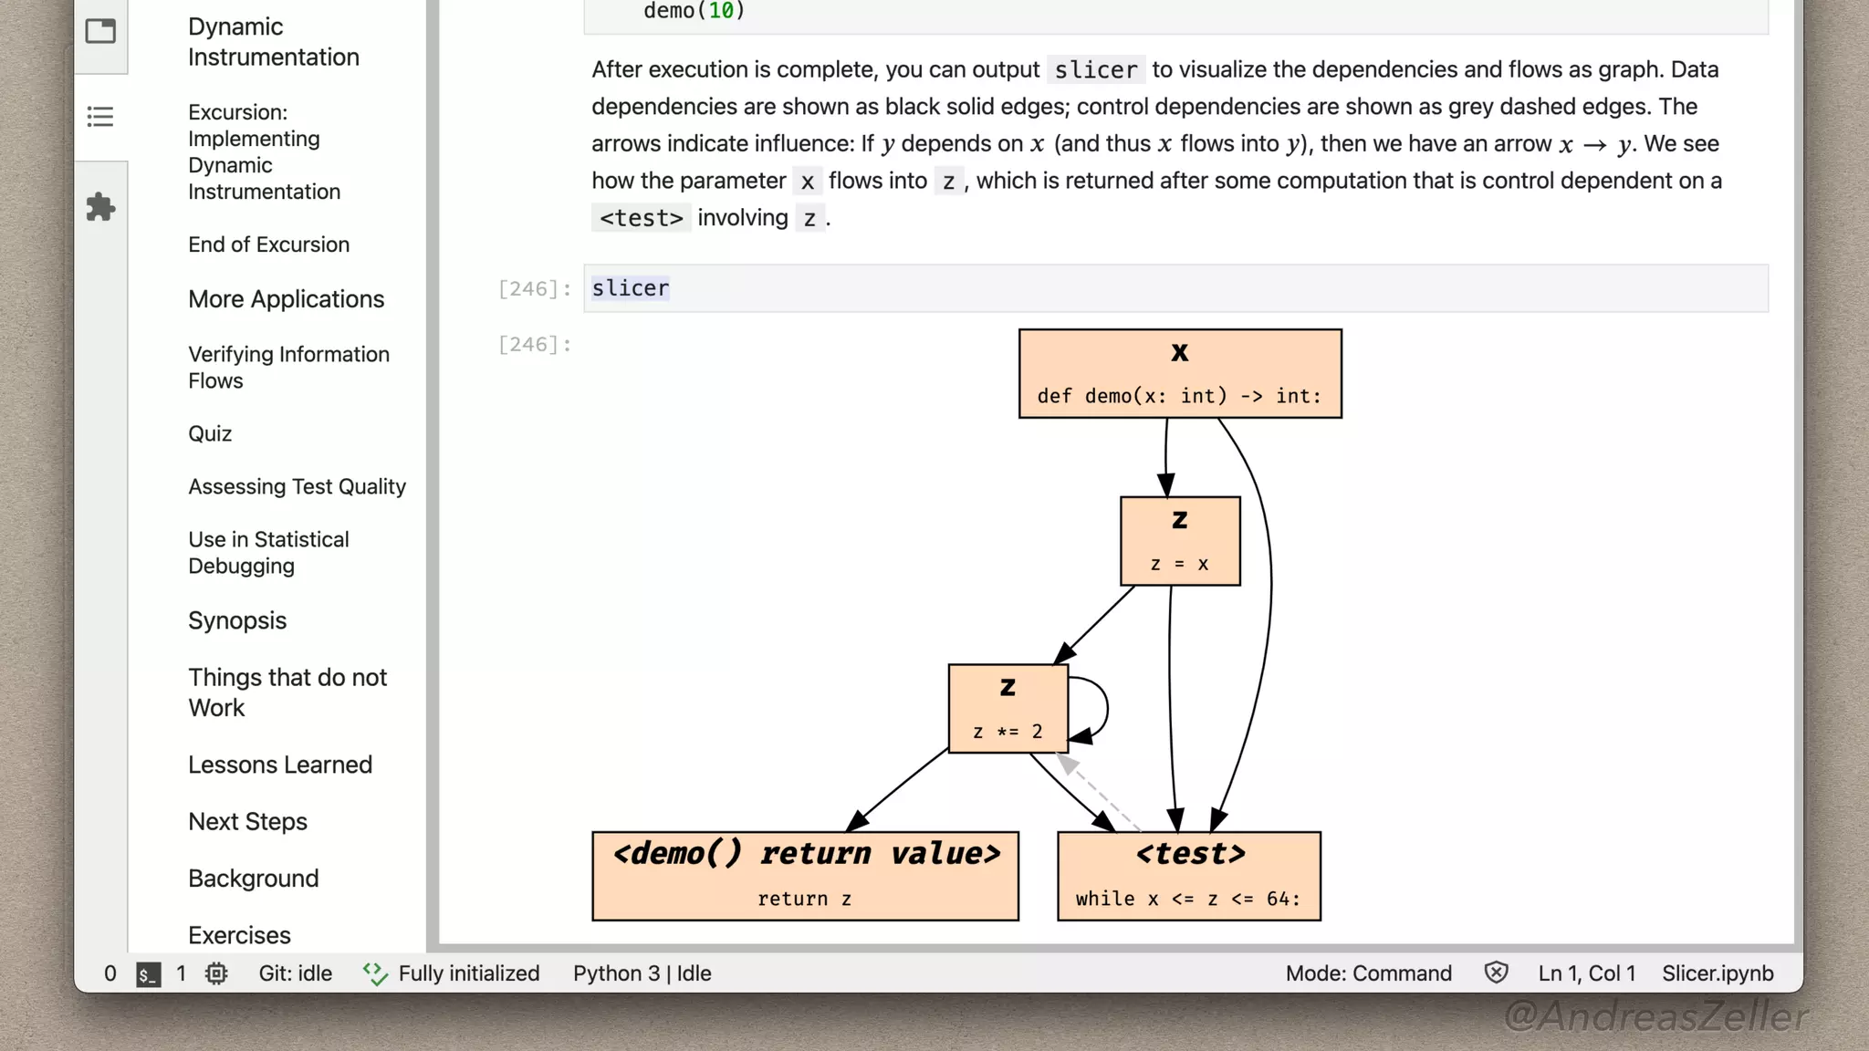This screenshot has width=1869, height=1051.
Task: Click the notebook trust shield icon
Action: [1496, 973]
